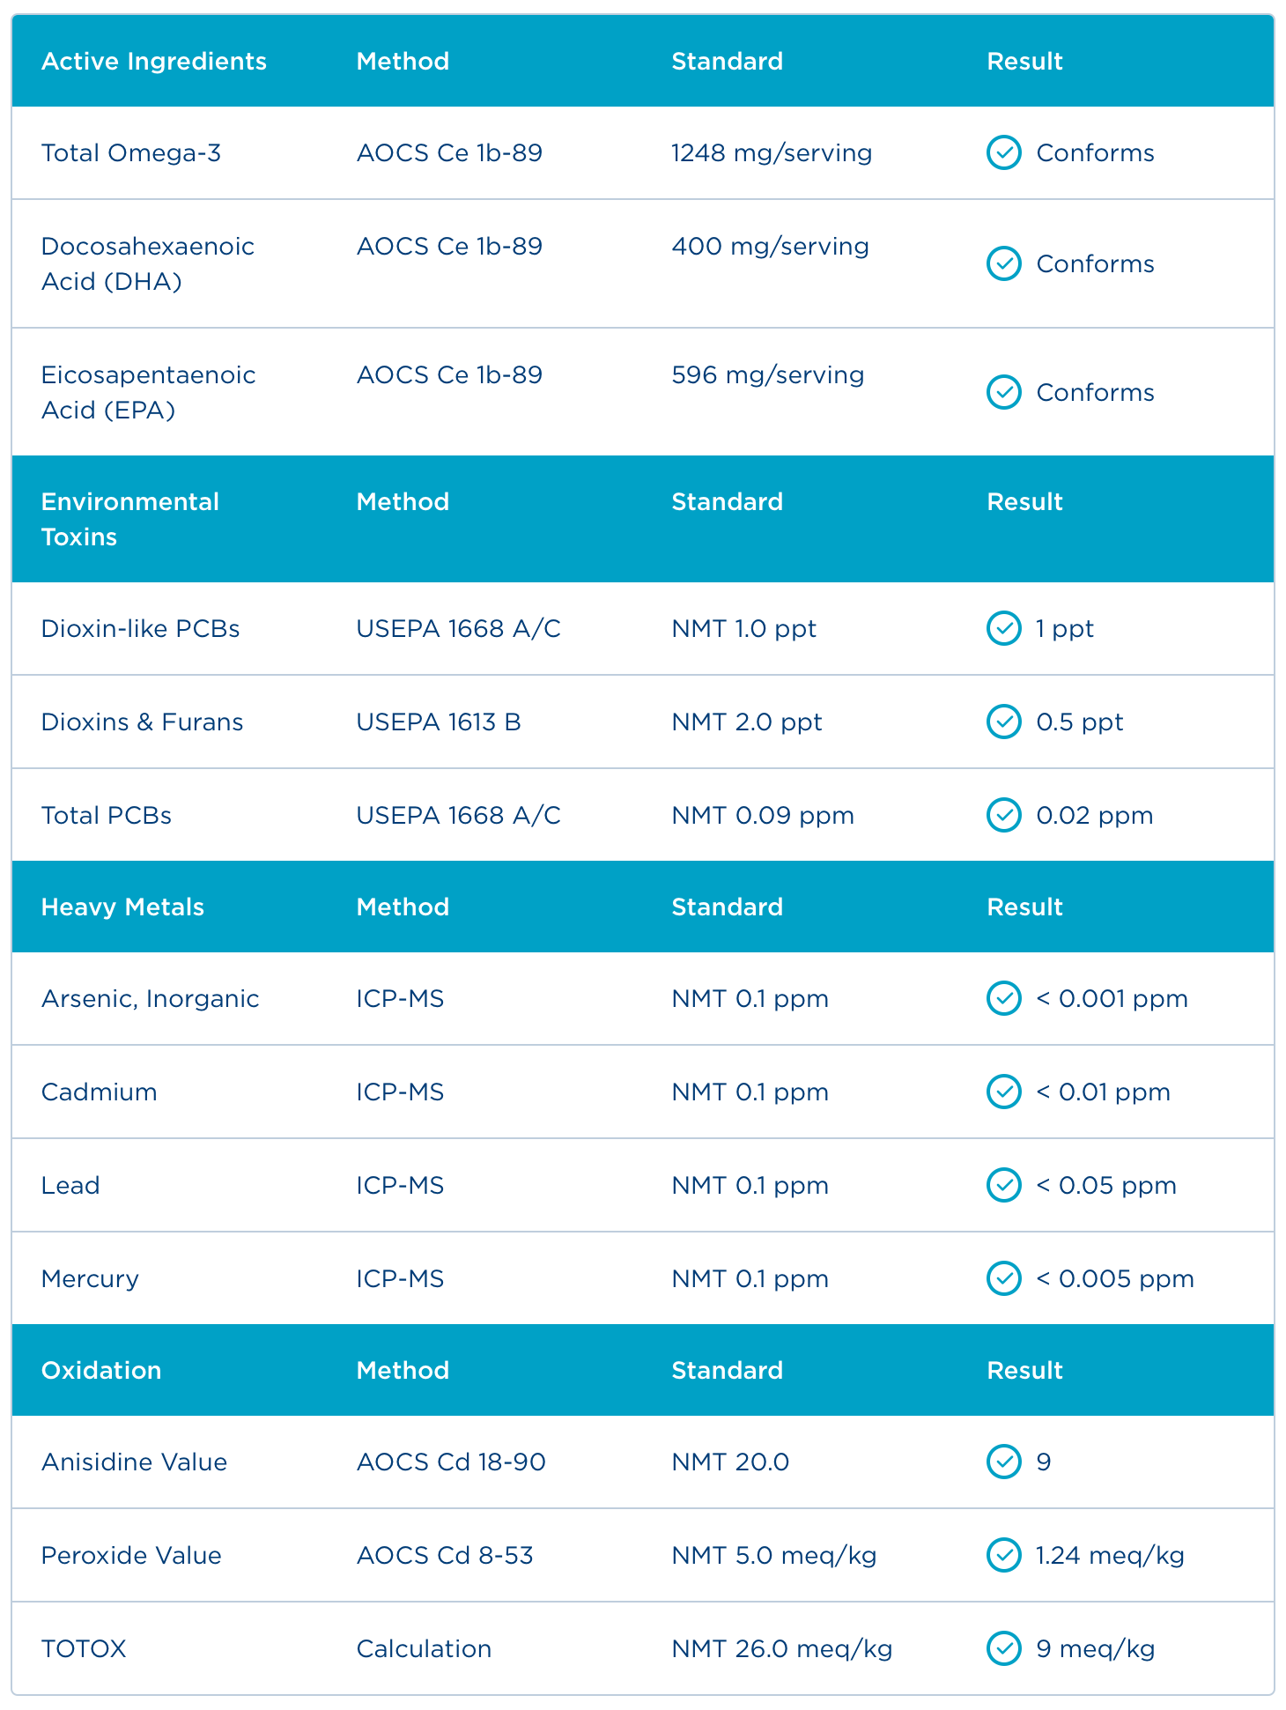Click the Active Ingredients section header
The height and width of the screenshot is (1710, 1286).
[154, 62]
